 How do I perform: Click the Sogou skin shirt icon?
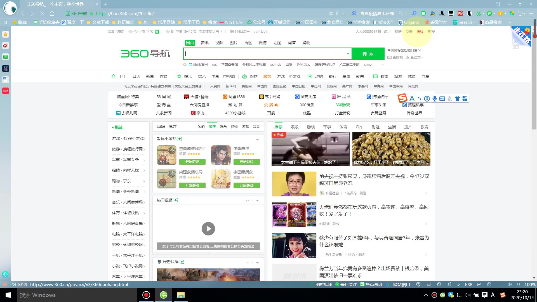coord(457,98)
